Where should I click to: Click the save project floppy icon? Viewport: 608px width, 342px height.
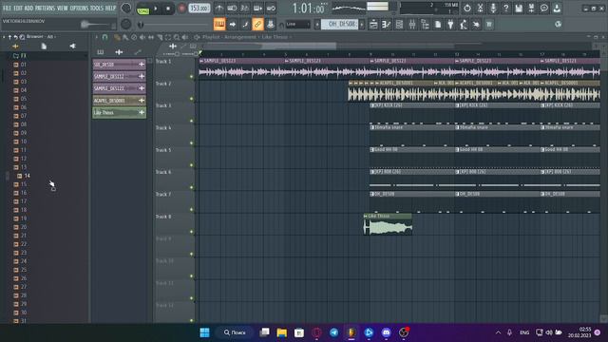(519, 9)
